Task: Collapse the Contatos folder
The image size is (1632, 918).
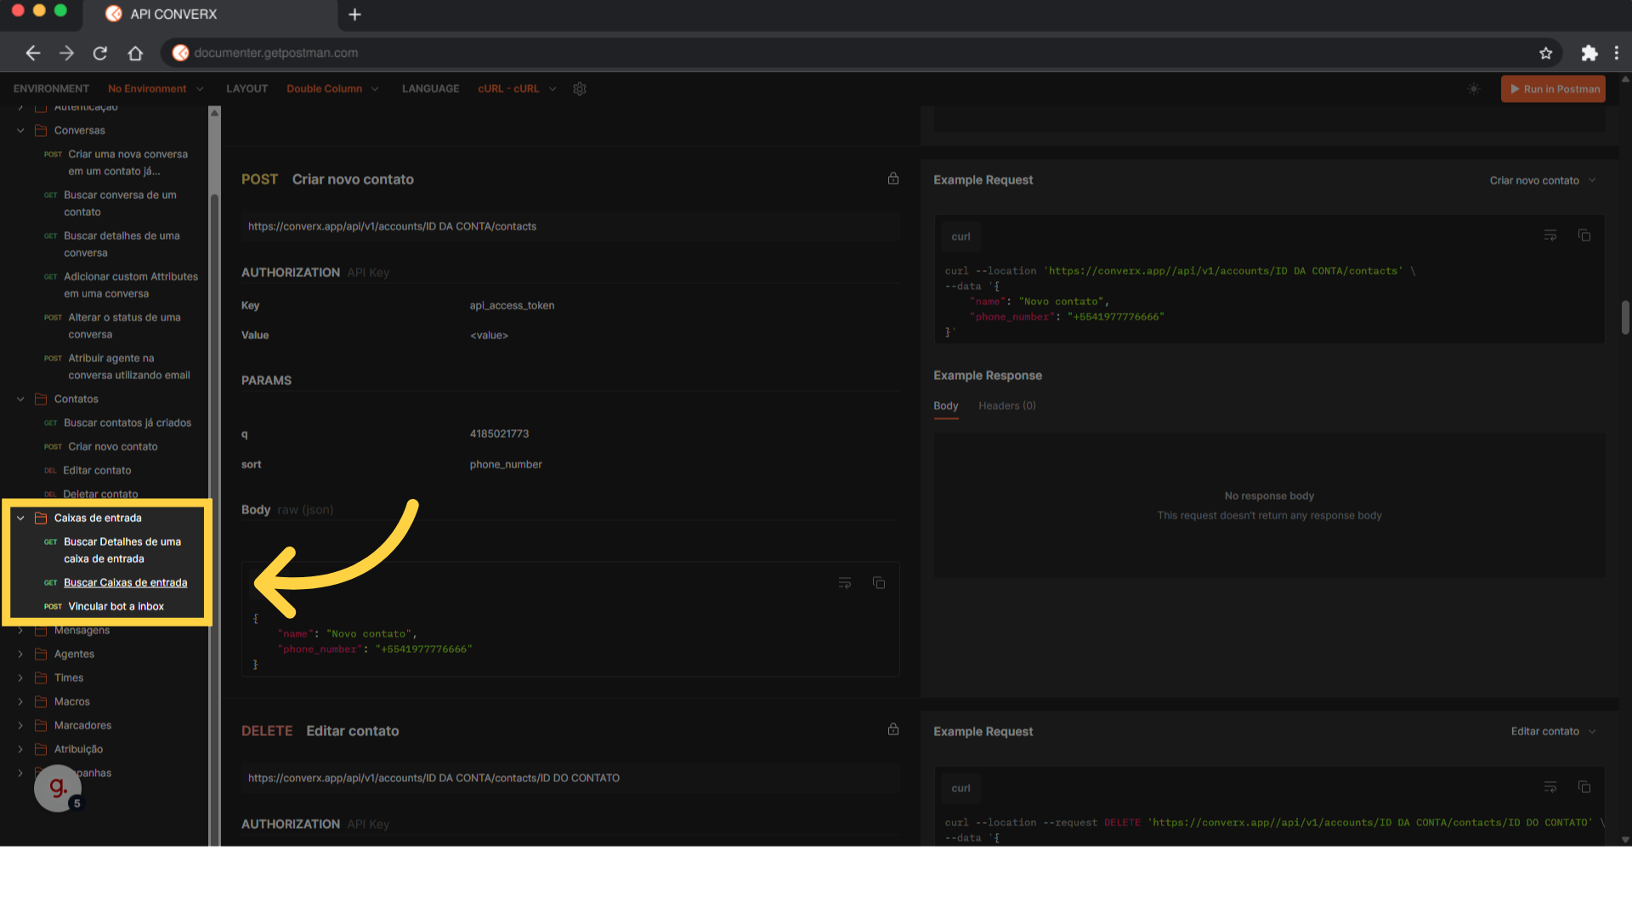Action: click(20, 399)
